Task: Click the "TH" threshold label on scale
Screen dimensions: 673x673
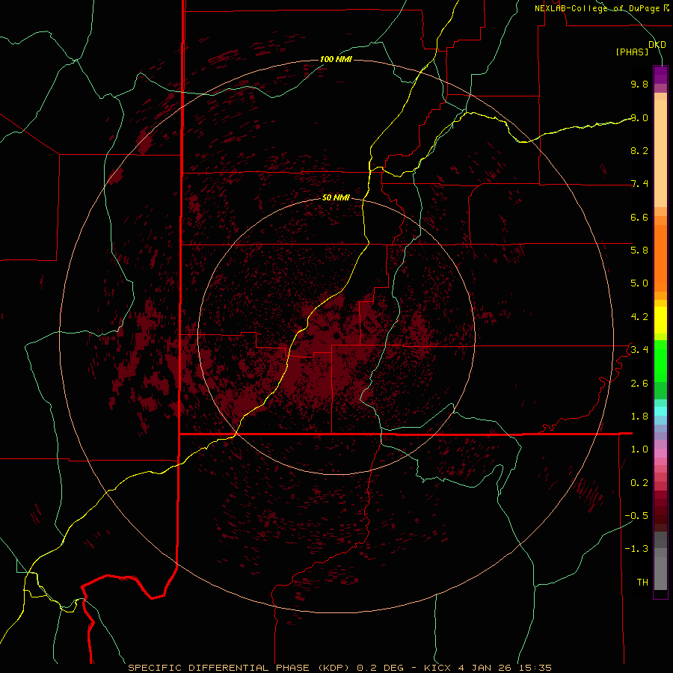Action: [x=642, y=582]
